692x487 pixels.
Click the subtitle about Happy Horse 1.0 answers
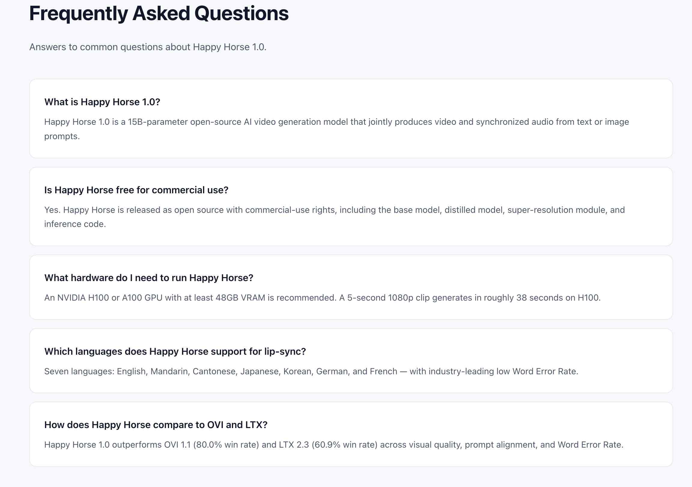(x=148, y=47)
